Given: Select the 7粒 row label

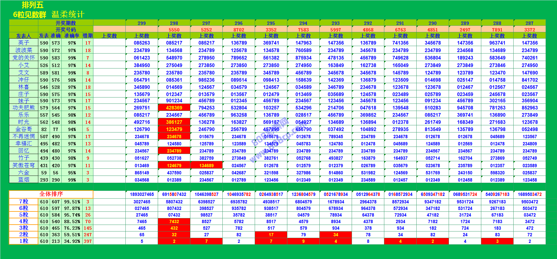Looking at the screenshot, I should coord(24,202).
